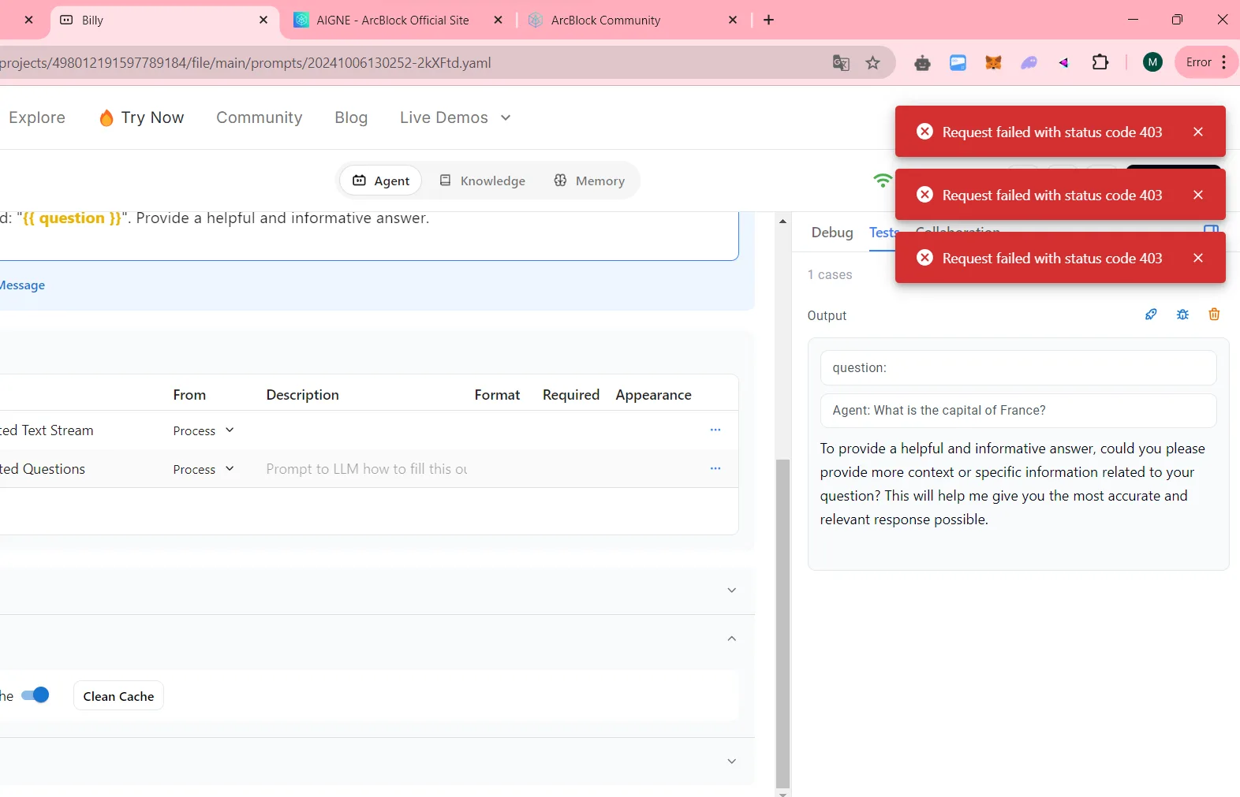Viewport: 1240px width, 797px height.
Task: Click the green wifi connection icon
Action: [883, 181]
